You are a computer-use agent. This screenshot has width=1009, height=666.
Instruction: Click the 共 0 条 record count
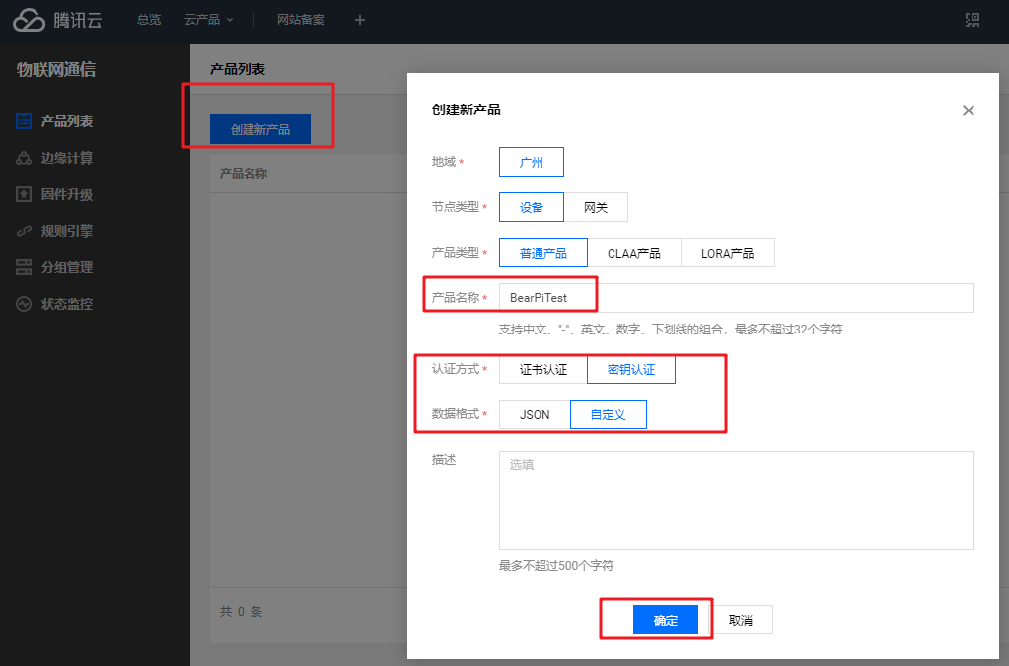click(x=242, y=612)
